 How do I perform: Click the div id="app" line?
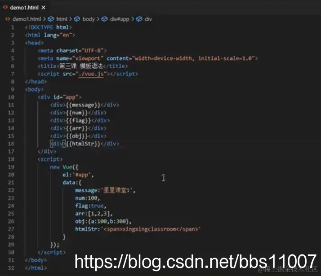(x=60, y=97)
